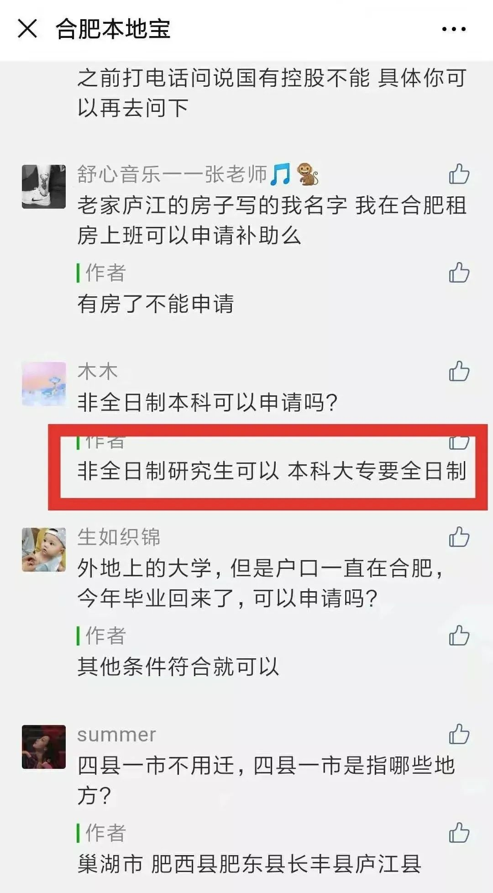Like author reply 有房了不能申请

coord(459,273)
